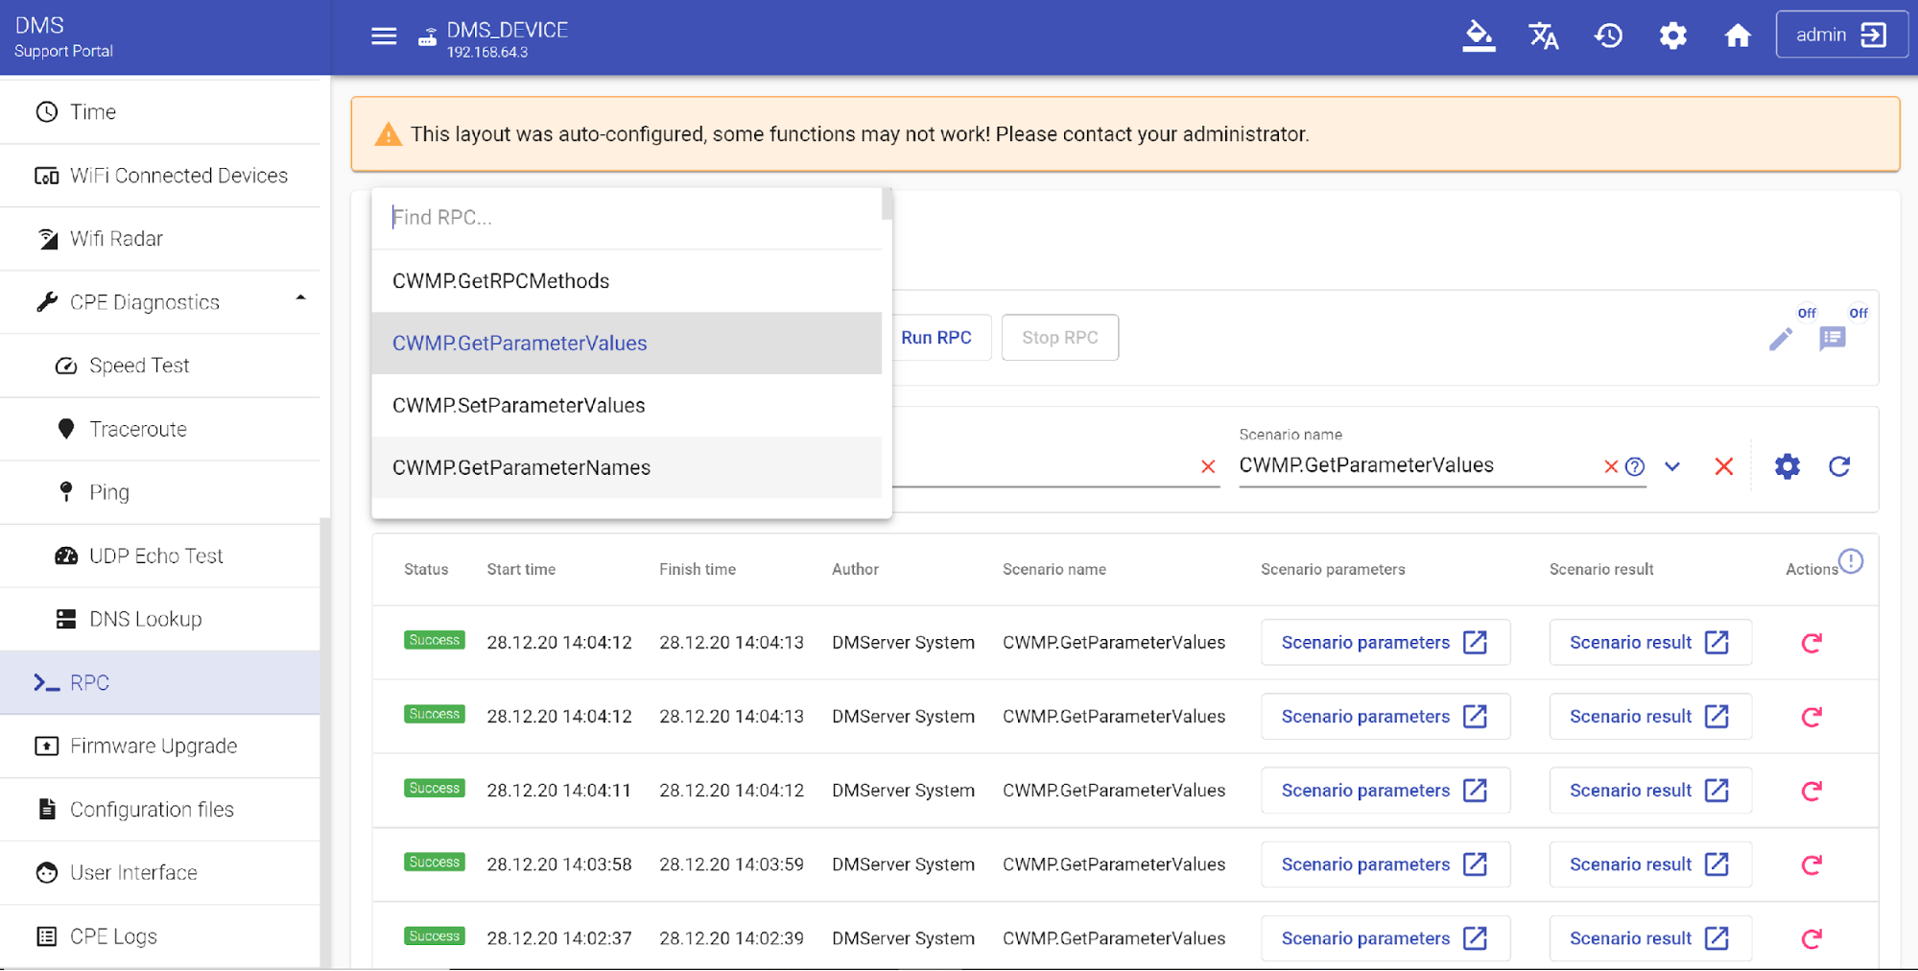Screen dimensions: 1918x971
Task: Click the Run RPC button
Action: (x=936, y=338)
